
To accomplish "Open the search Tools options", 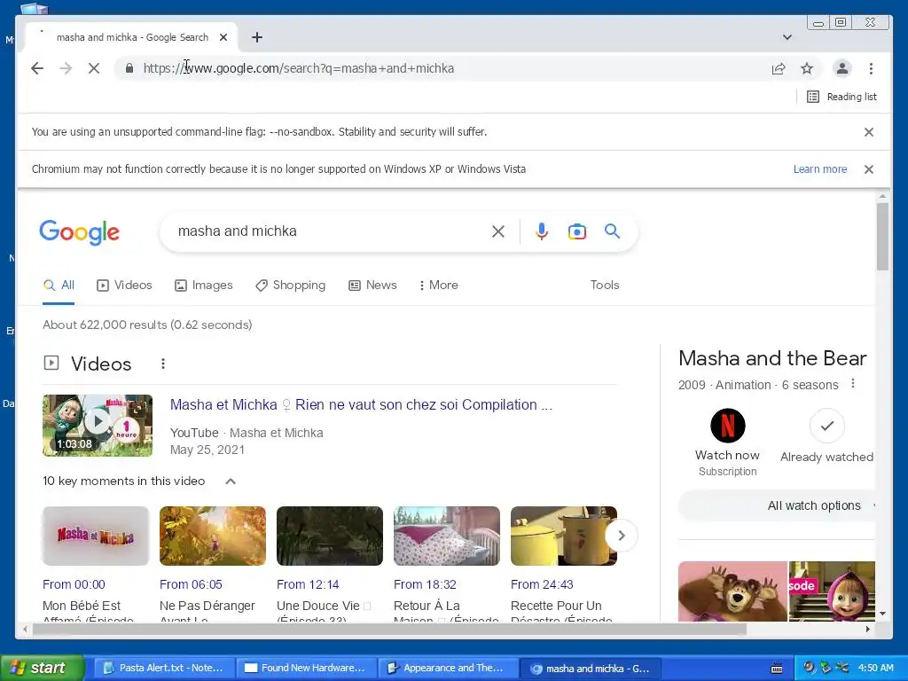I will pyautogui.click(x=605, y=285).
